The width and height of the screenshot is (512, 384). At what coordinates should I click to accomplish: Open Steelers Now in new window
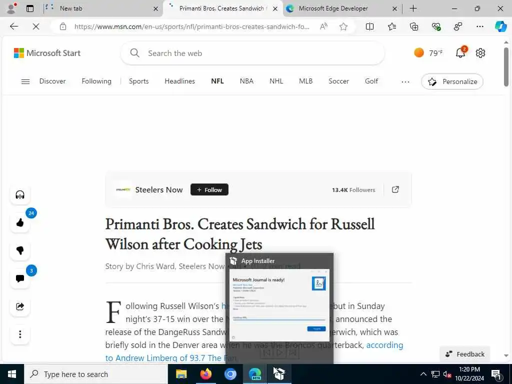click(x=395, y=189)
